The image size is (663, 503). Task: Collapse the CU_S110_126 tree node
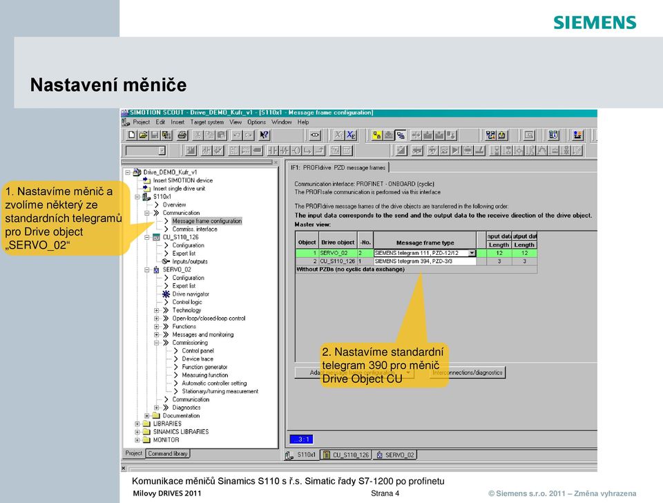point(146,237)
